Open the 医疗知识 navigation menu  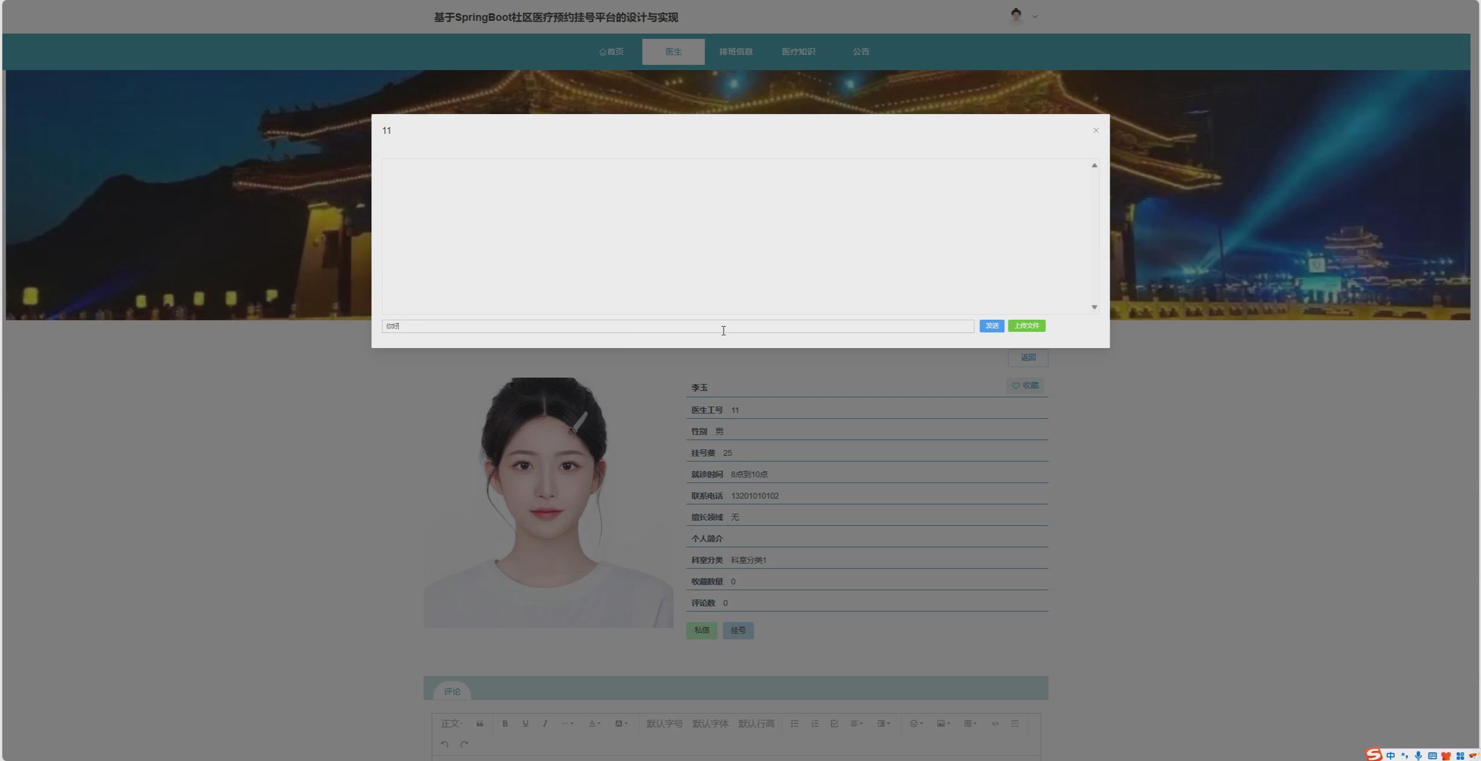click(798, 51)
